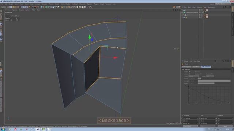This screenshot has width=234, height=131.
Task: Click Apply button in Coordinates panel
Action: [x=225, y=126]
